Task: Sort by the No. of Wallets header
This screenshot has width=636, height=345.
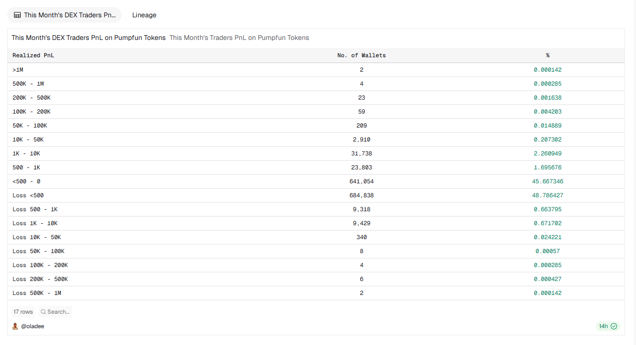Action: click(361, 55)
